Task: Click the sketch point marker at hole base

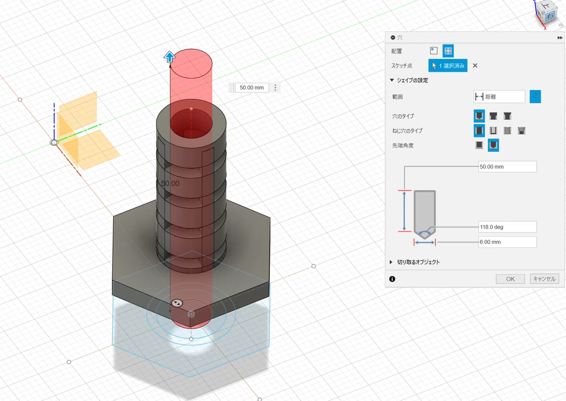Action: (191, 314)
